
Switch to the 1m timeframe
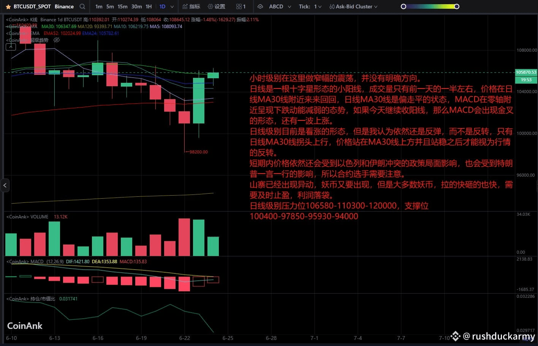[x=99, y=6]
